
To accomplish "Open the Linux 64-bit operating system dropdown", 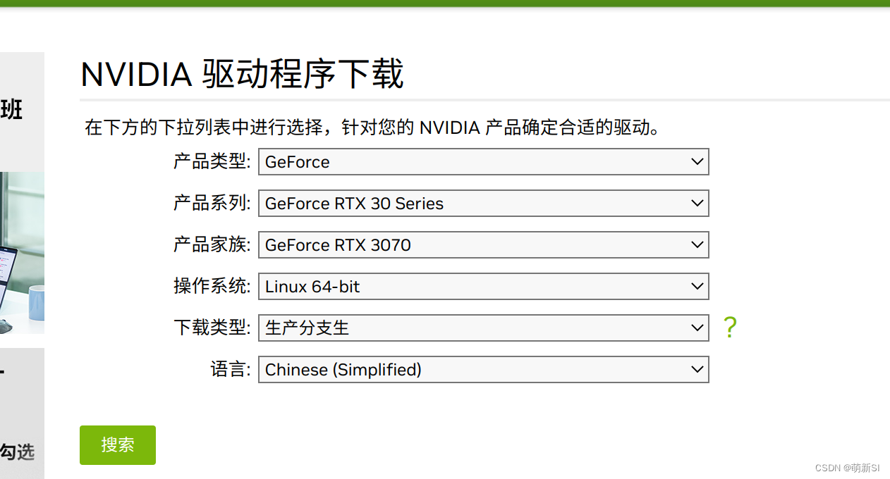I will pos(483,286).
